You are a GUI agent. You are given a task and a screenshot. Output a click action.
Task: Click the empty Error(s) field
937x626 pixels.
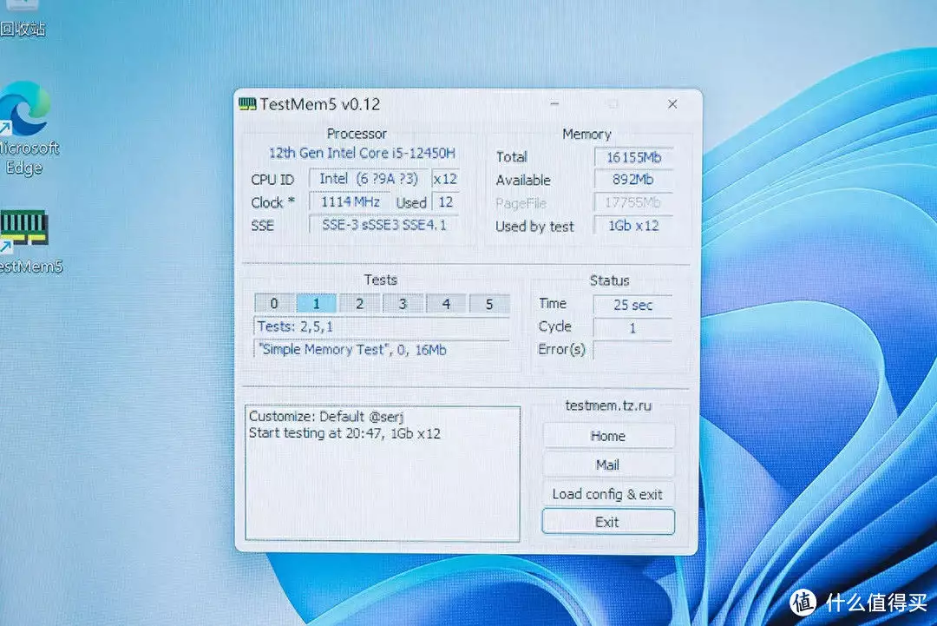click(632, 350)
